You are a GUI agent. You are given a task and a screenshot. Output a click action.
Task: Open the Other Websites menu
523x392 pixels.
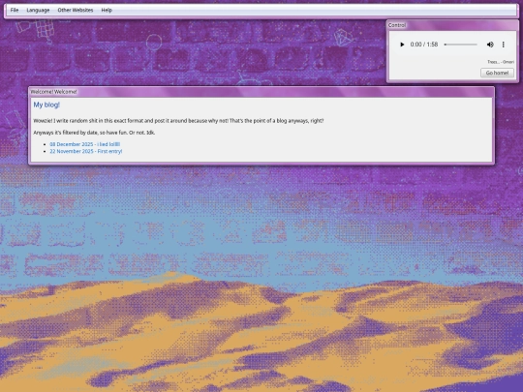point(76,10)
